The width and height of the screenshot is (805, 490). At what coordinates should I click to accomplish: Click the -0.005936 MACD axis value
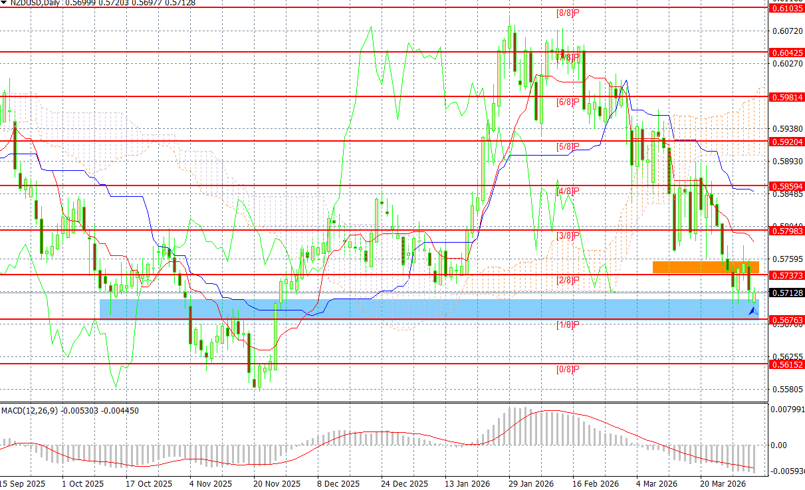(x=787, y=471)
